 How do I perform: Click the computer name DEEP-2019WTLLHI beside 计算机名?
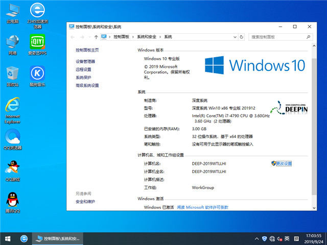pyautogui.click(x=209, y=164)
